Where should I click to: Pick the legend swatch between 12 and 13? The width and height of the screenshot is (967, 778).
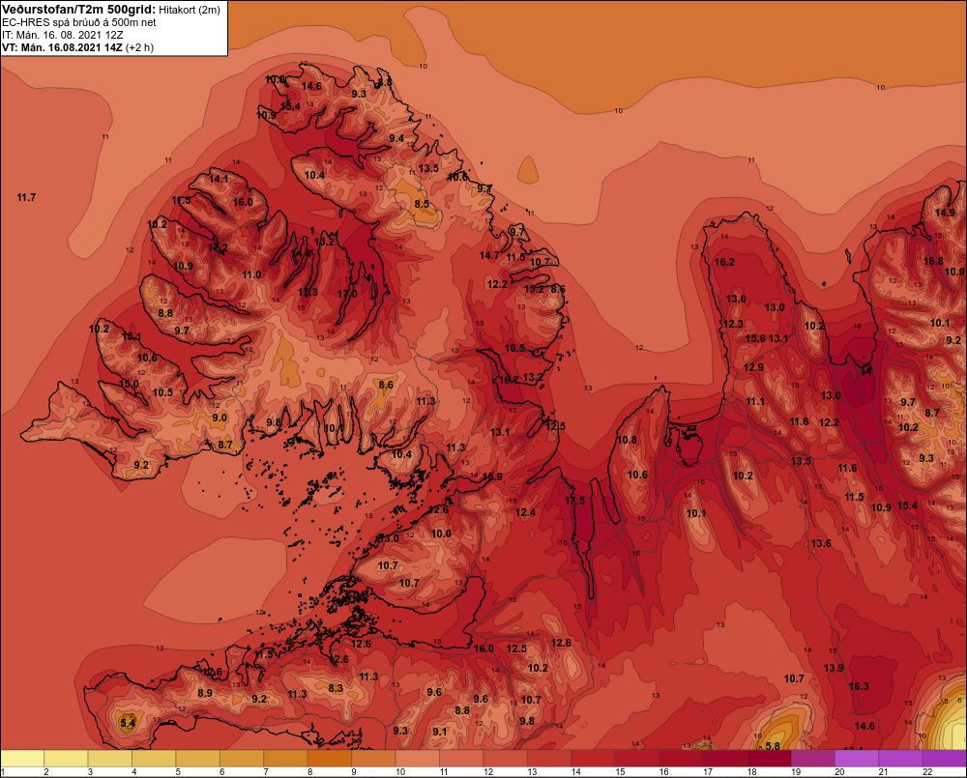[x=506, y=759]
